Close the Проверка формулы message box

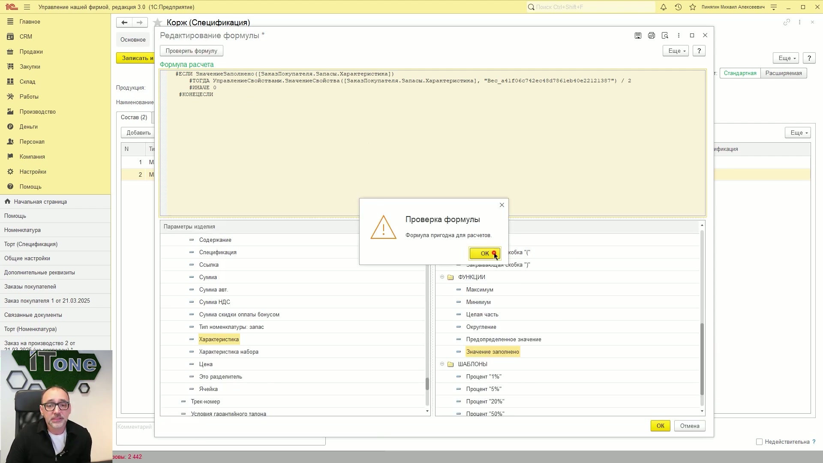click(x=502, y=205)
